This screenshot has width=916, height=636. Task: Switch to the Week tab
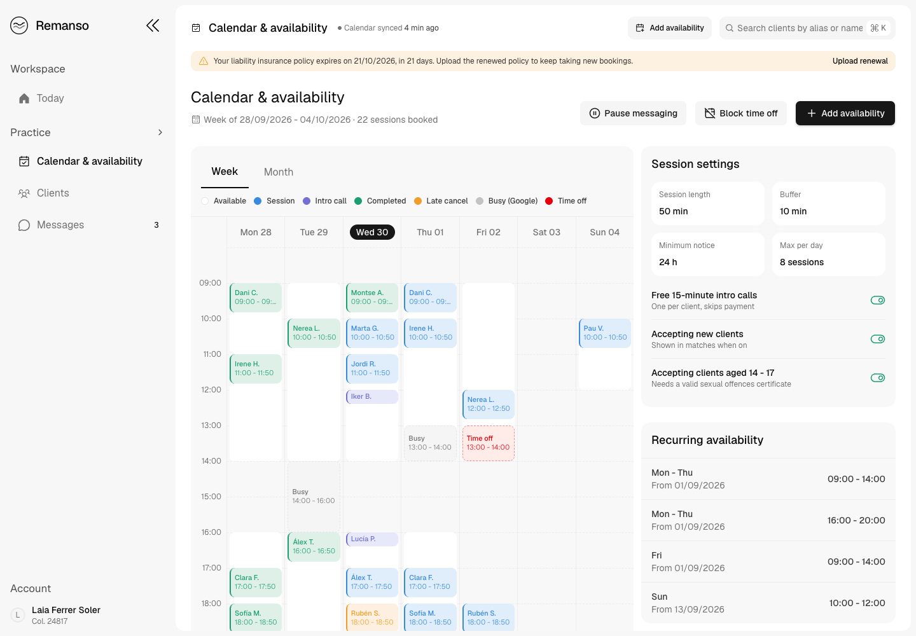tap(225, 172)
